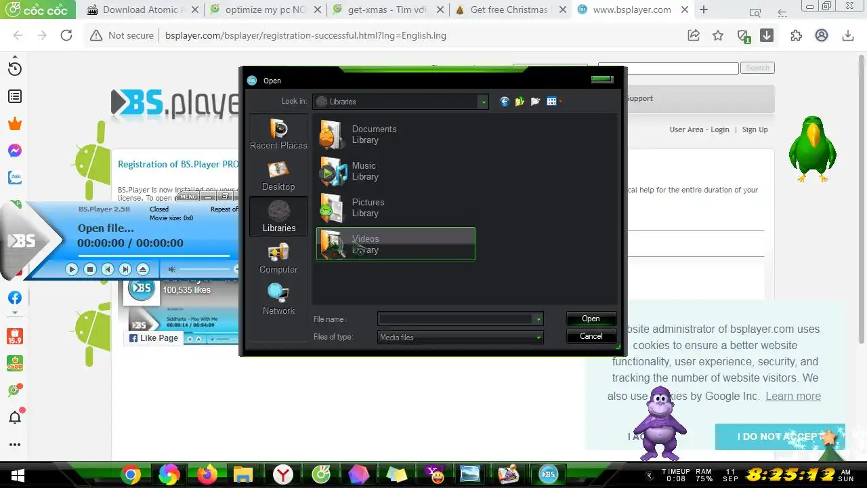Image resolution: width=867 pixels, height=488 pixels.
Task: Click the Eject/open file button in BS.Player
Action: point(142,269)
